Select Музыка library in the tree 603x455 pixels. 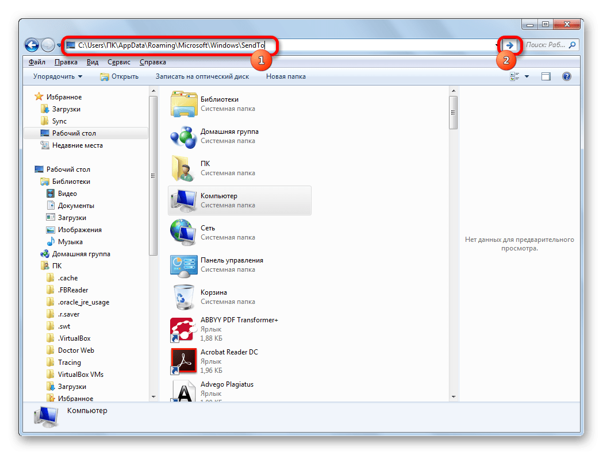[x=64, y=242]
